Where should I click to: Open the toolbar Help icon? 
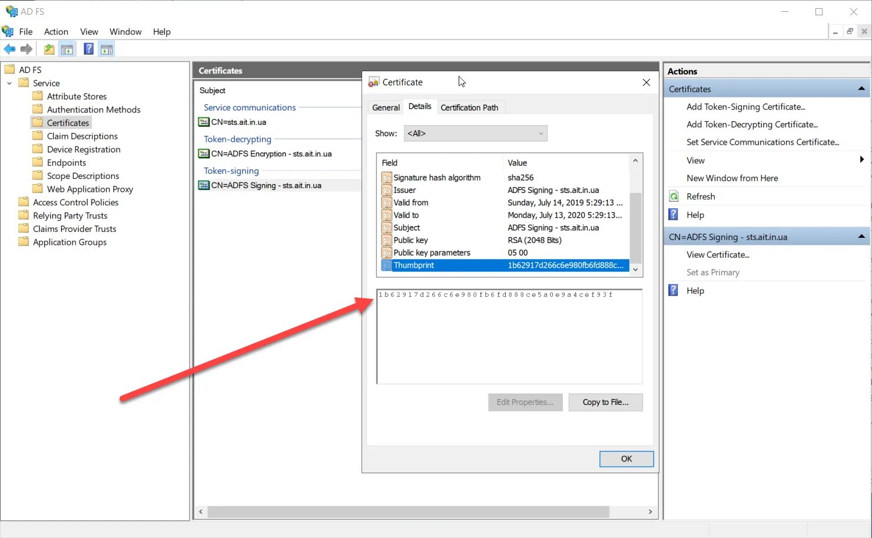tap(88, 49)
